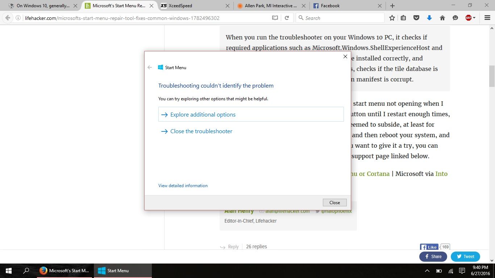Select the Microsoft's Start Menu Re... tab

[x=119, y=6]
